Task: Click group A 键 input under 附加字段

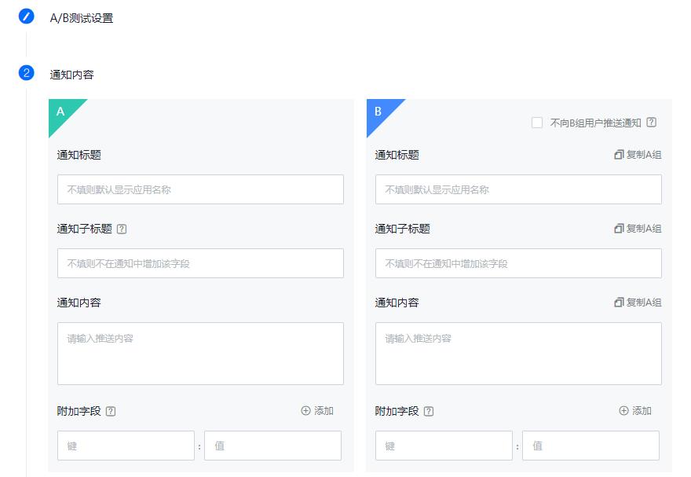Action: [x=126, y=446]
